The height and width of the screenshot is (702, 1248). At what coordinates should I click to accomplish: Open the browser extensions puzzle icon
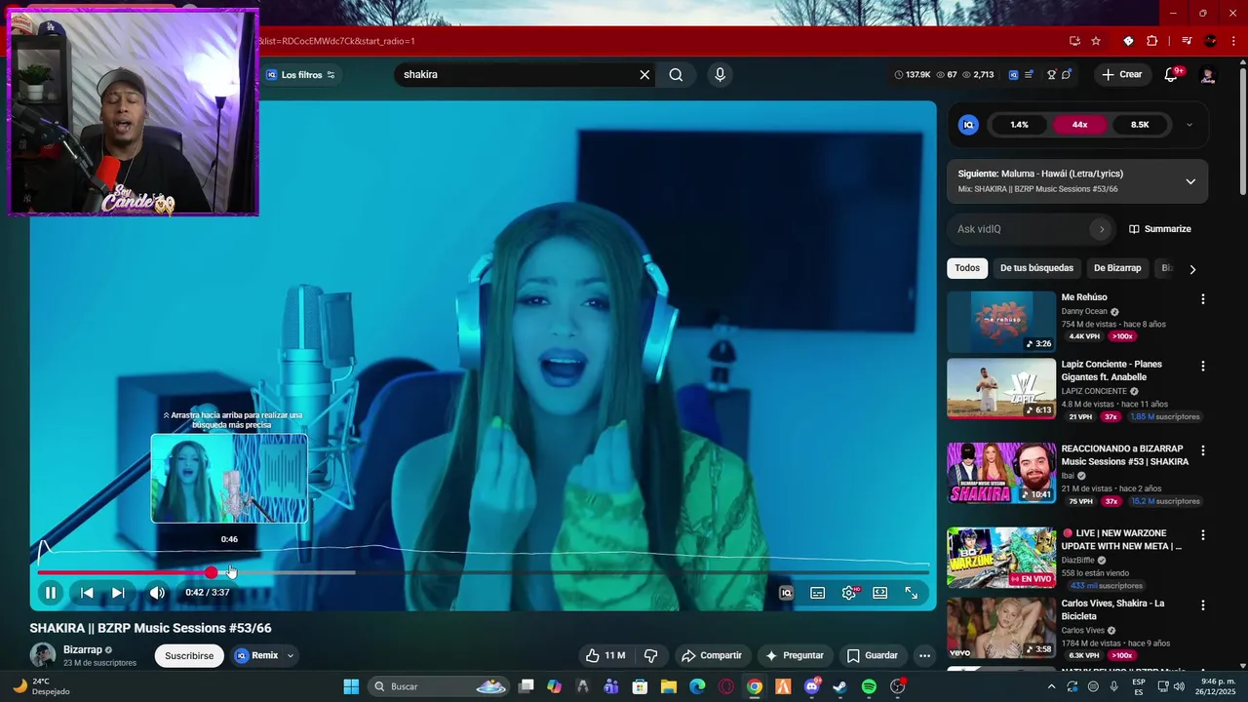click(x=1152, y=41)
